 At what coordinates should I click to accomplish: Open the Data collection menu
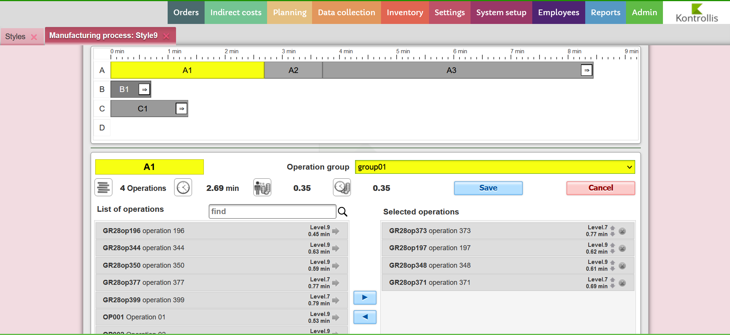[346, 13]
